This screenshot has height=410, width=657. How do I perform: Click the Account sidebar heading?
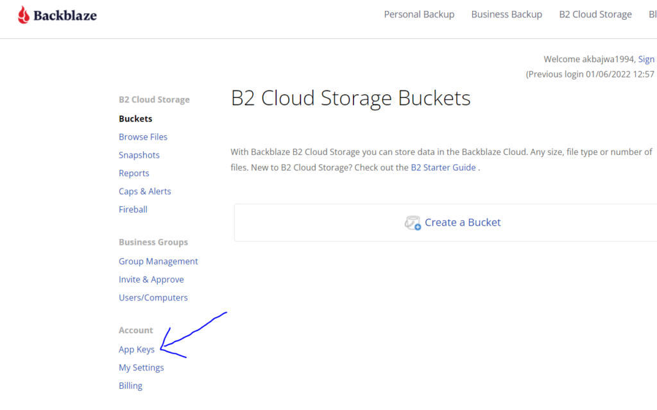tap(136, 331)
